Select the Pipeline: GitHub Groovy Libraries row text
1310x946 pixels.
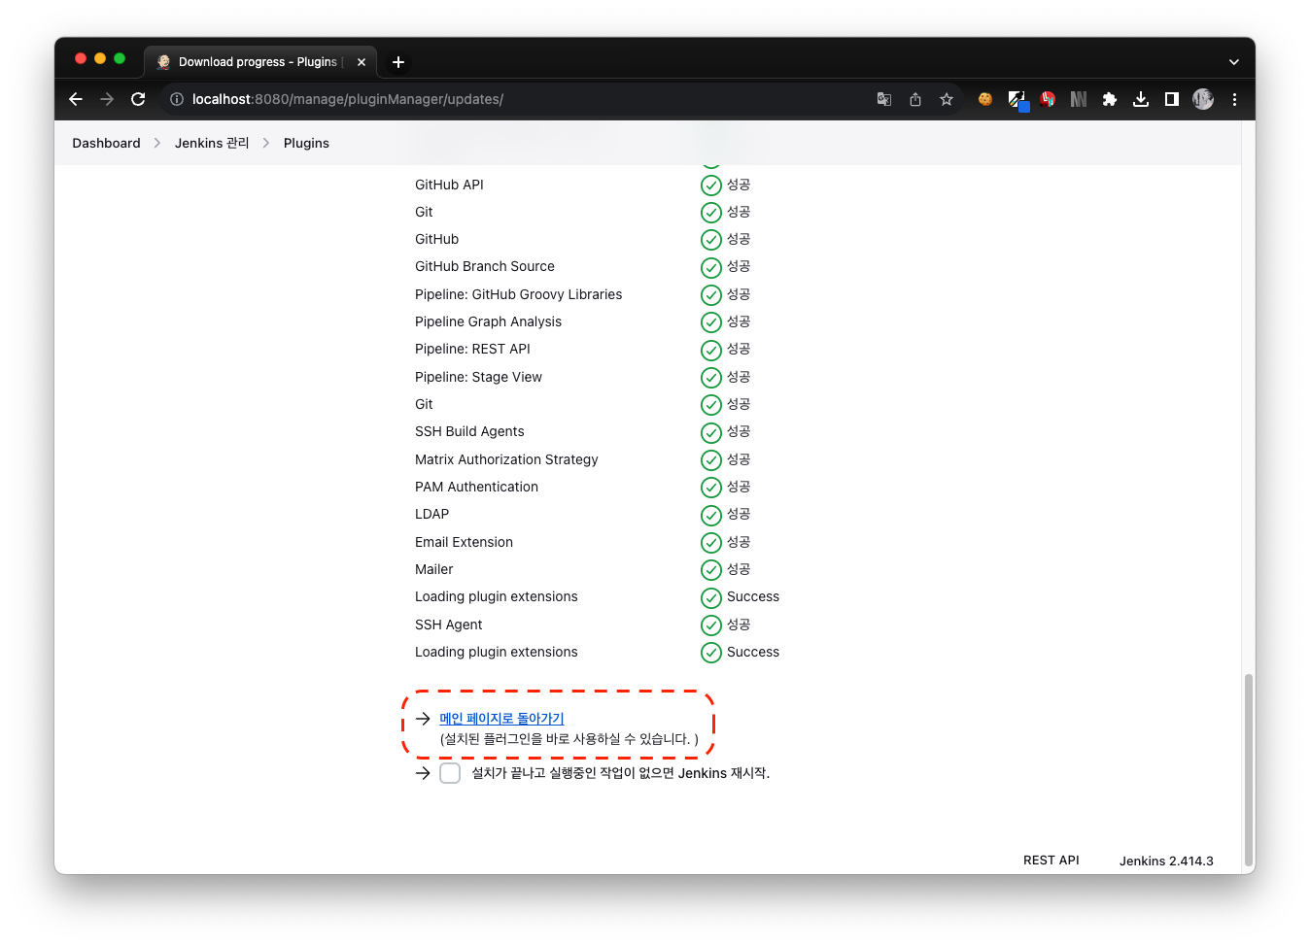pyautogui.click(x=518, y=294)
